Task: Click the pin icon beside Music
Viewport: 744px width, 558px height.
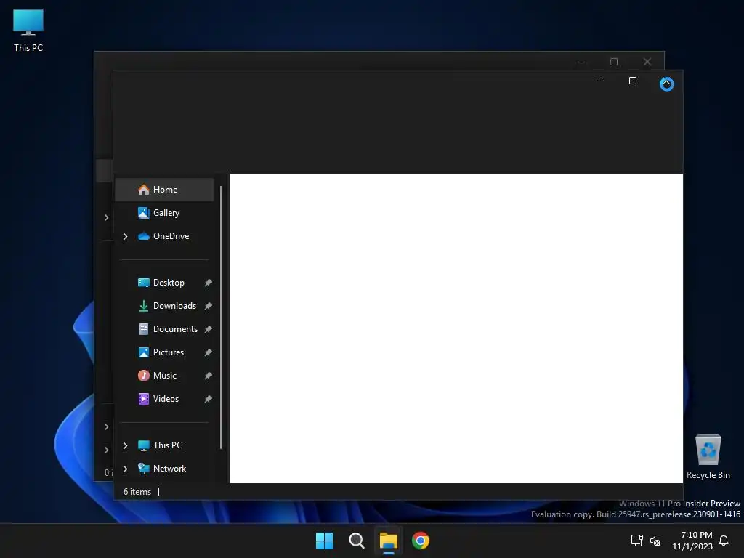Action: coord(208,376)
